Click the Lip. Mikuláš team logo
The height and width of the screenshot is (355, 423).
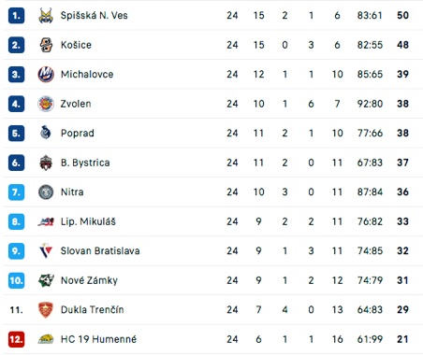coord(46,221)
